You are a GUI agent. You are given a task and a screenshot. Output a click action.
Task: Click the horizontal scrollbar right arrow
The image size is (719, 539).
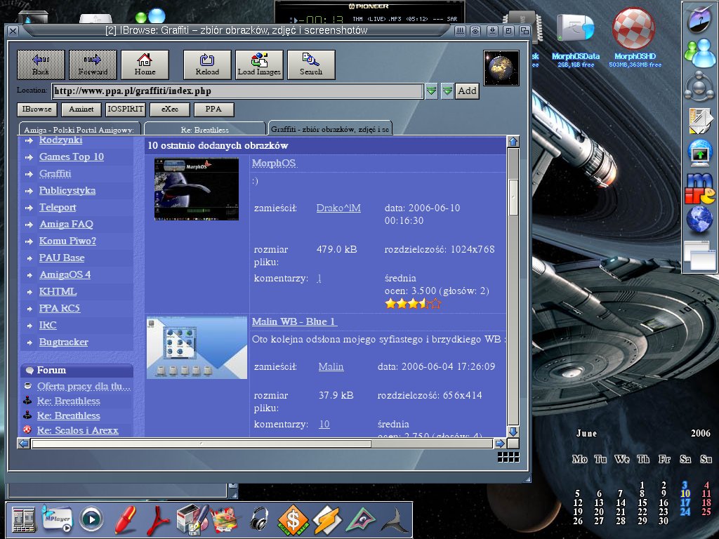coord(500,444)
